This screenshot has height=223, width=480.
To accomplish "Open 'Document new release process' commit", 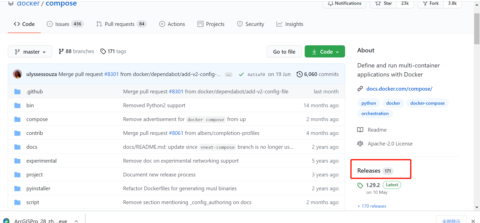I will click(159, 175).
